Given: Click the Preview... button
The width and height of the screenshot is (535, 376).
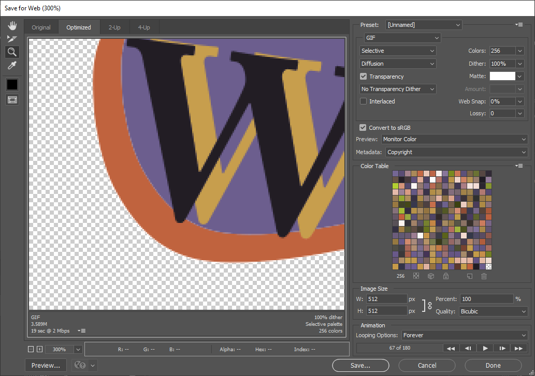Looking at the screenshot, I should pyautogui.click(x=46, y=366).
